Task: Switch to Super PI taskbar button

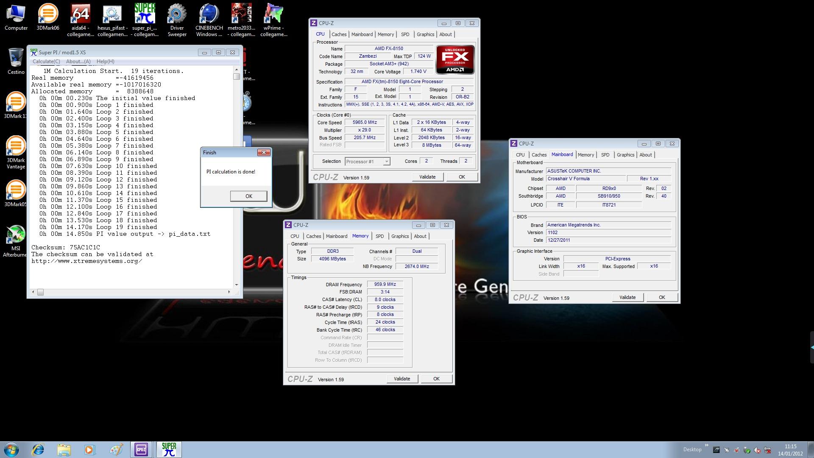Action: (169, 450)
